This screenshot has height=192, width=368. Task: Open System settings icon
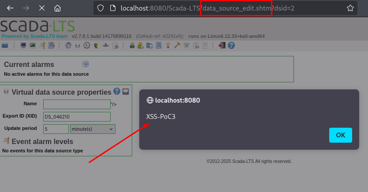[186, 45]
